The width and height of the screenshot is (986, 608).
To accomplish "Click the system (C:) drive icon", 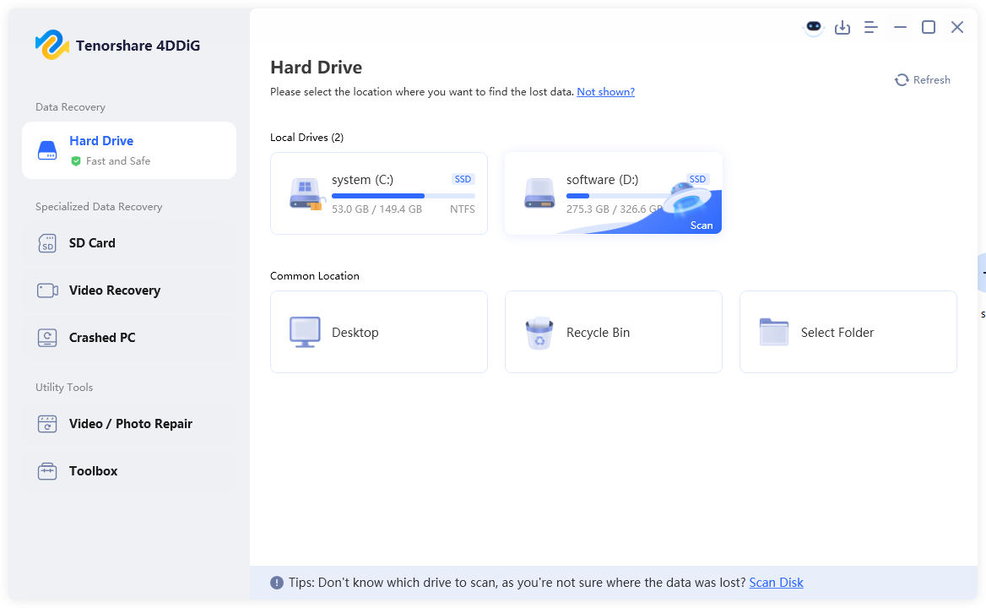I will (306, 193).
